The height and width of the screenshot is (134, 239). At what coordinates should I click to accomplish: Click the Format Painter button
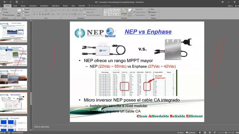[x=8, y=15]
